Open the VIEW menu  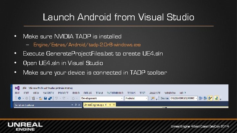click(36, 93)
